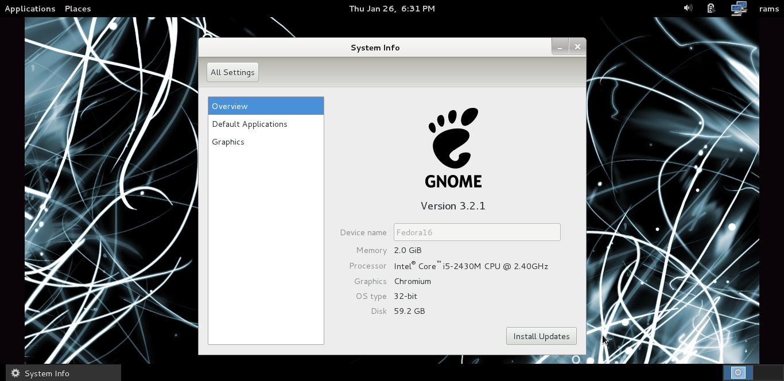Image resolution: width=784 pixels, height=381 pixels.
Task: Focus the Device name field Fedora16
Action: click(477, 232)
